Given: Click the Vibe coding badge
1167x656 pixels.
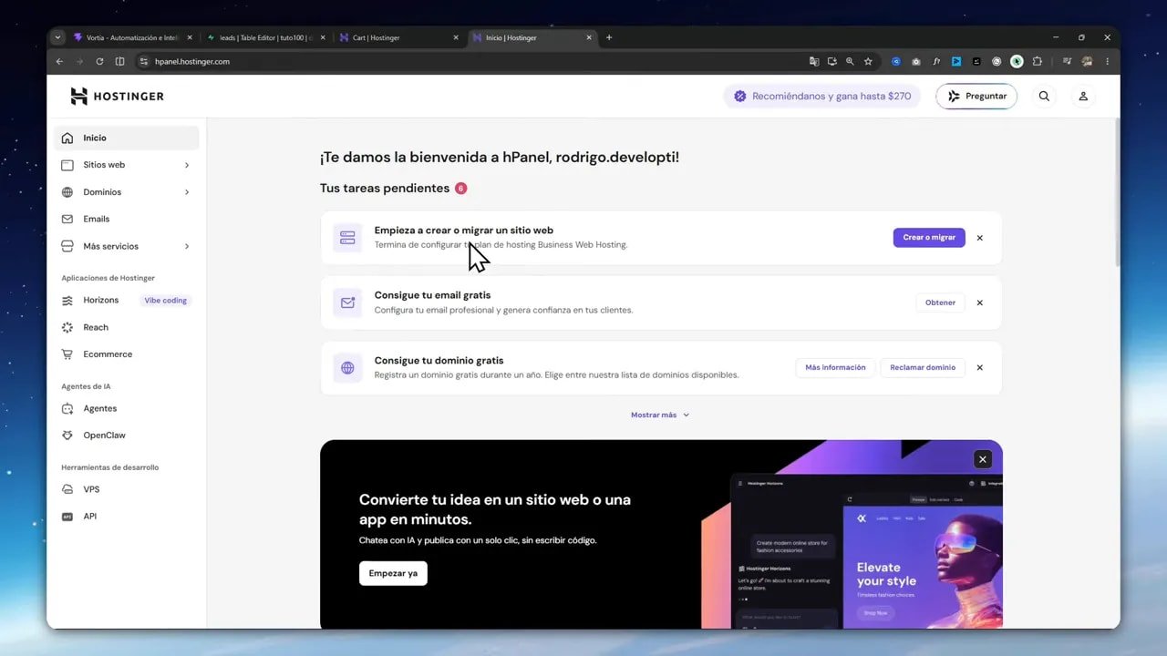Looking at the screenshot, I should (165, 301).
